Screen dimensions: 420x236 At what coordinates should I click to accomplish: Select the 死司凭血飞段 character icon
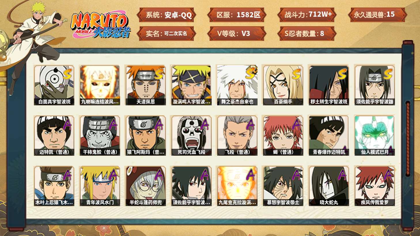coord(191,136)
